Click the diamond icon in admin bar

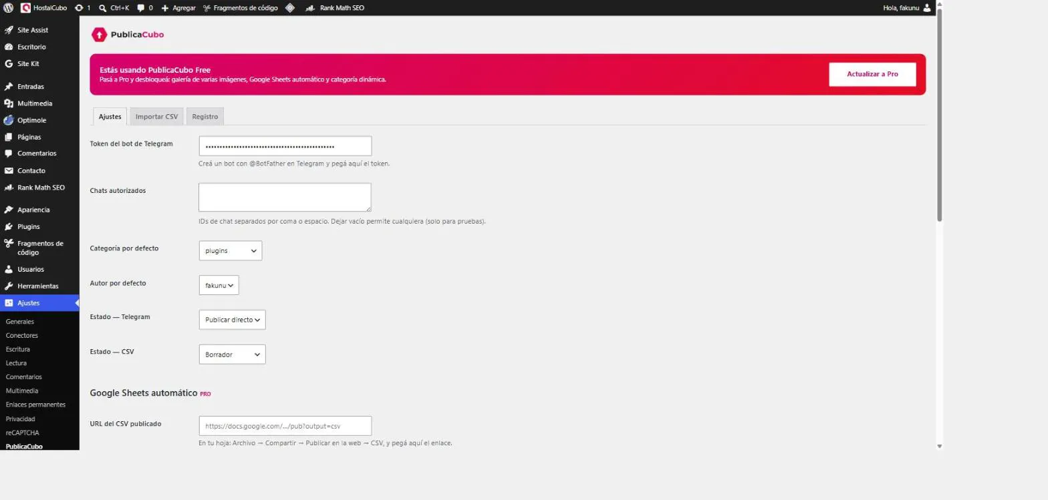click(x=289, y=8)
